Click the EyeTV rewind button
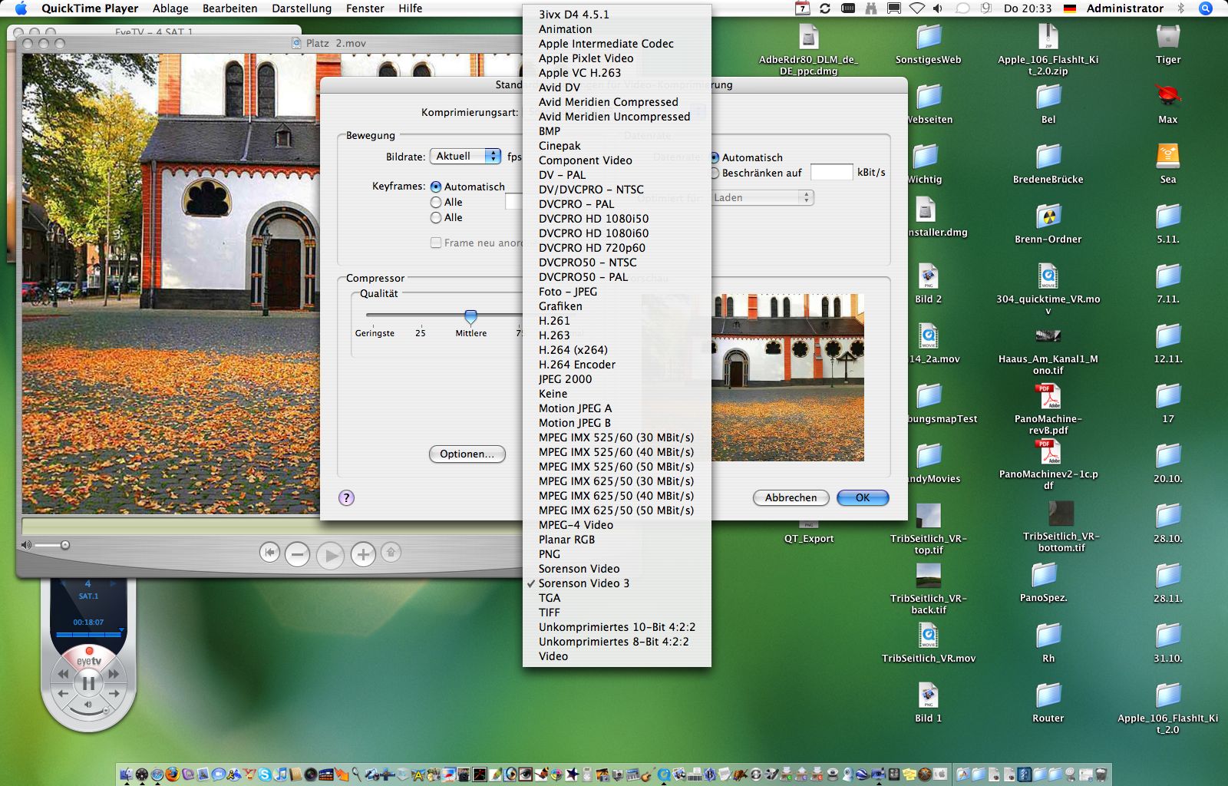 63,674
